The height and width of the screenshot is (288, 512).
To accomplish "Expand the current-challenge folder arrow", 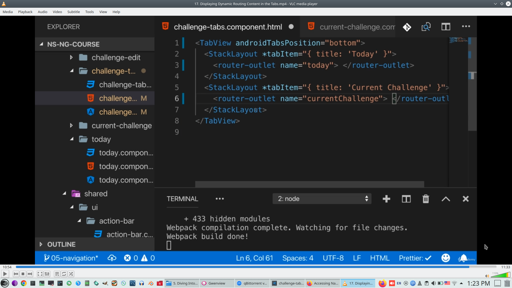I will [71, 125].
